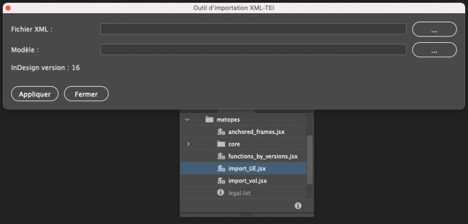Select functions_by_versions.jsx script row

pyautogui.click(x=243, y=156)
